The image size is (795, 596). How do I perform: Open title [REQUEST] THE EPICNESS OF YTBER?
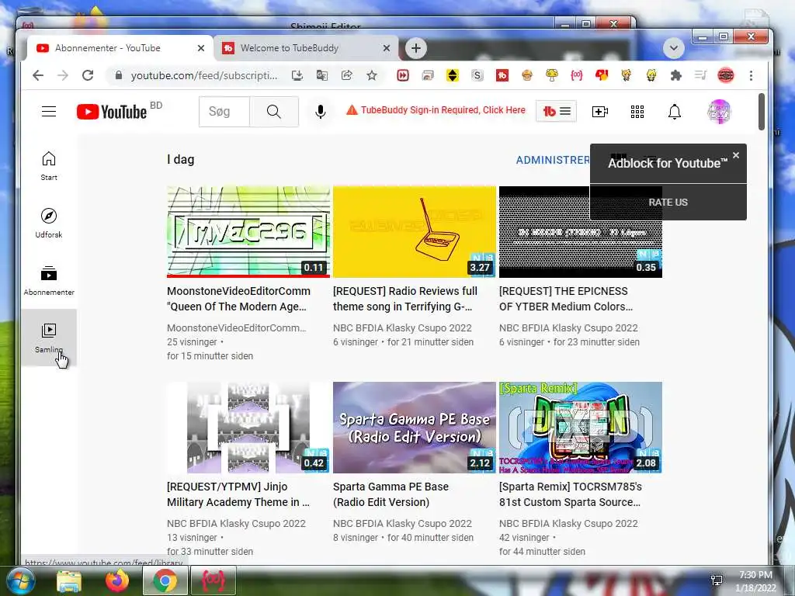(566, 299)
